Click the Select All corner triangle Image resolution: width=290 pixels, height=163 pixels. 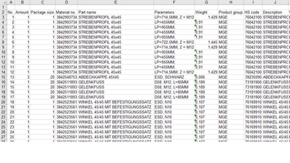(4, 2)
